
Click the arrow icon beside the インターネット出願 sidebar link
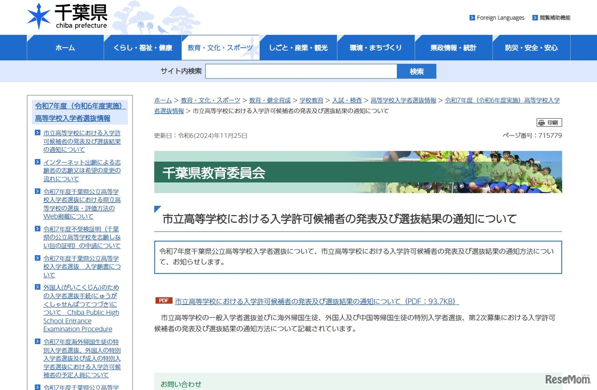tap(37, 162)
